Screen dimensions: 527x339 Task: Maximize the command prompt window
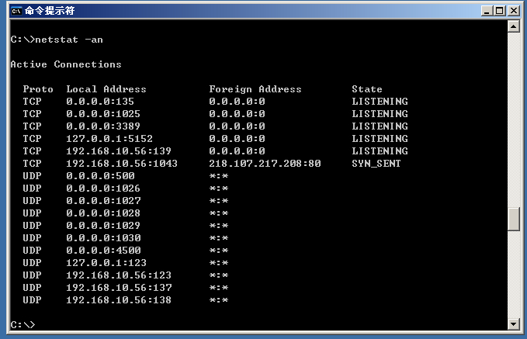point(500,11)
